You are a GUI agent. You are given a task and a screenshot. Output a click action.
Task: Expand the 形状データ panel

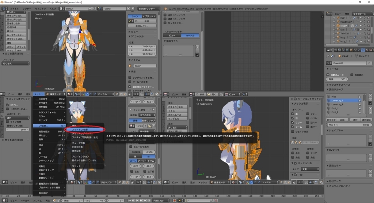click(x=334, y=181)
